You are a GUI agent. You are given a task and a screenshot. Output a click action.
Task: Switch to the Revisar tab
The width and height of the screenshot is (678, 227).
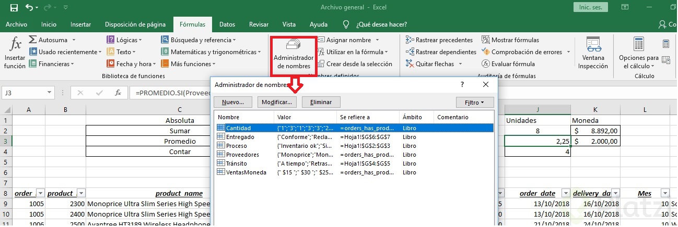click(x=259, y=24)
